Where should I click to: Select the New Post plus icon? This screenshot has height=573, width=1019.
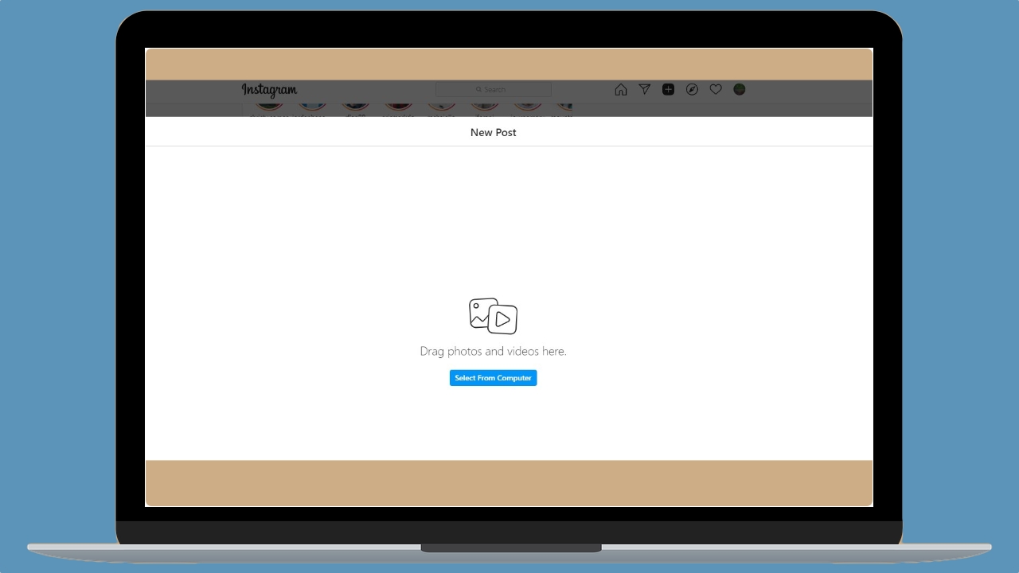(668, 89)
